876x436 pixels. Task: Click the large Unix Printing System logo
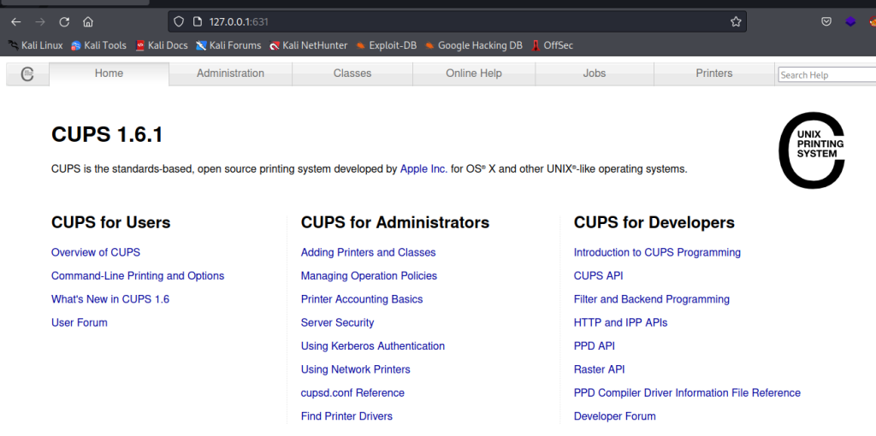tap(811, 150)
